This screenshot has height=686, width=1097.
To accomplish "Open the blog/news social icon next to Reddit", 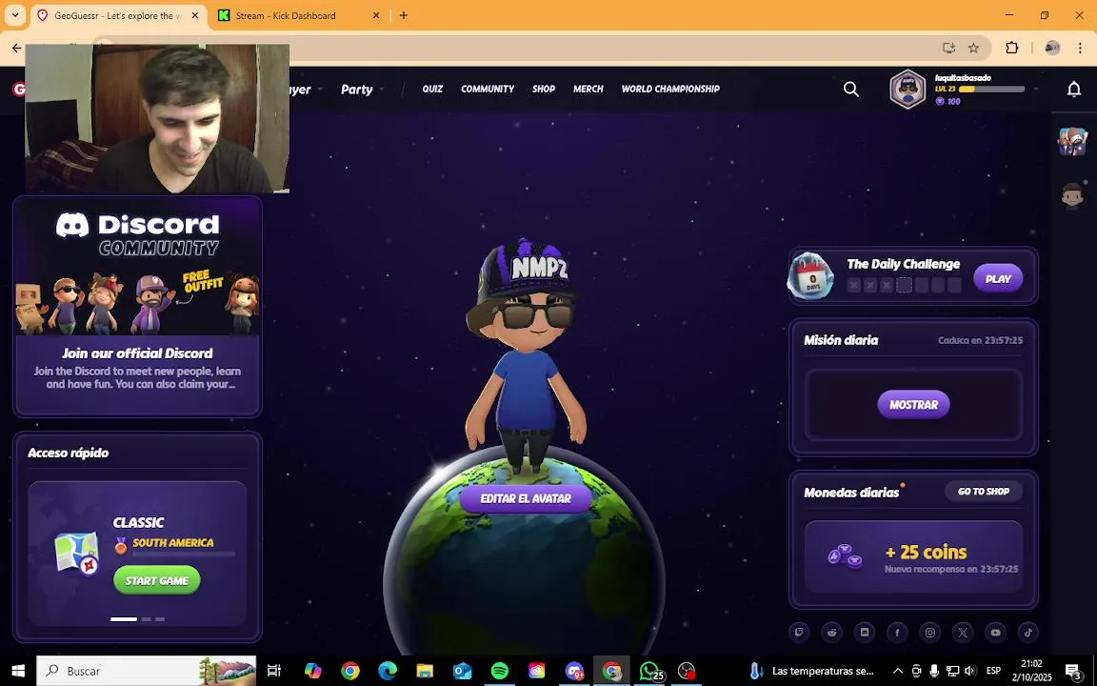I will [865, 632].
